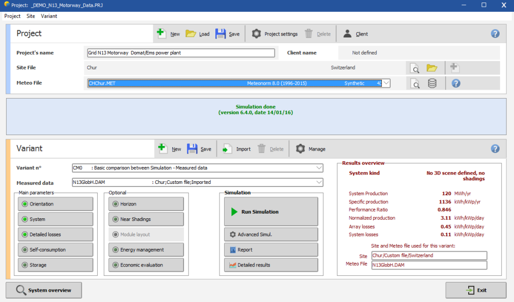Screen dimensions: 514x302
Task: Click the Project's name text field
Action: pos(181,53)
